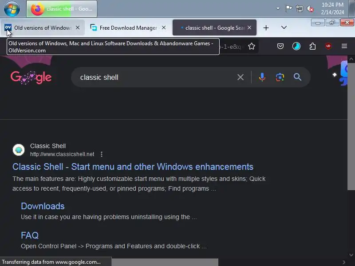The width and height of the screenshot is (355, 266).
Task: Open Action Center flag icon
Action: (288, 8)
